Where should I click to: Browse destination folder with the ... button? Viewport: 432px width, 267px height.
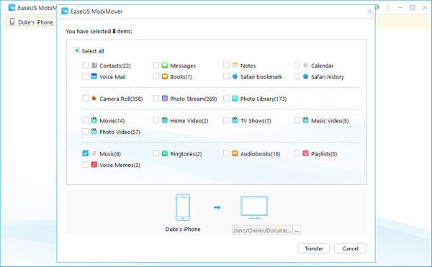coord(297,230)
